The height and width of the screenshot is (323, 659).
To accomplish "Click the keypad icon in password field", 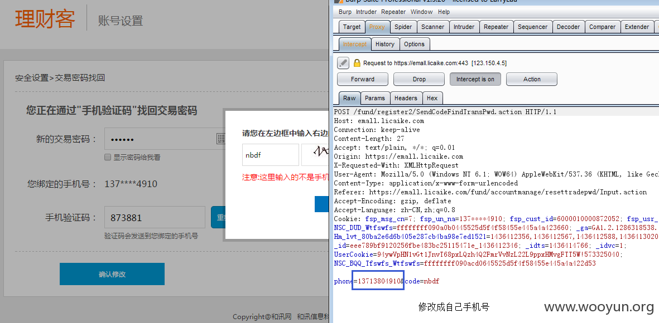I will [220, 139].
